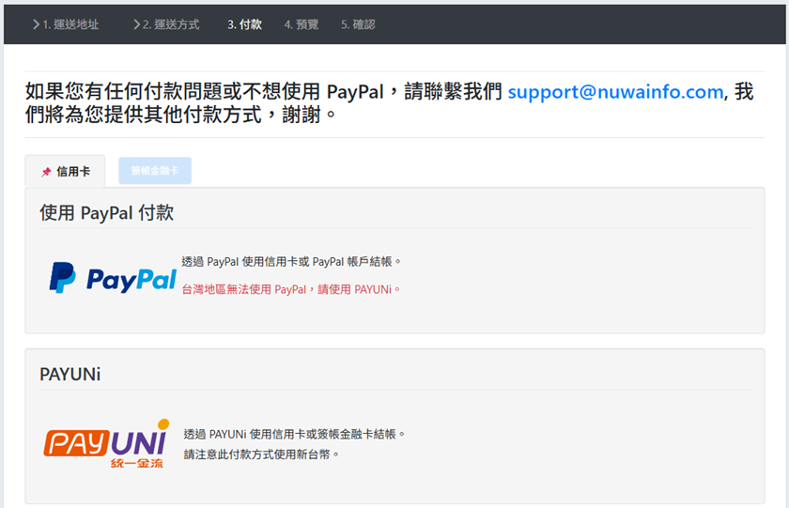Click the chevron before 2. 運送方式
This screenshot has height=508, width=789.
click(x=137, y=24)
